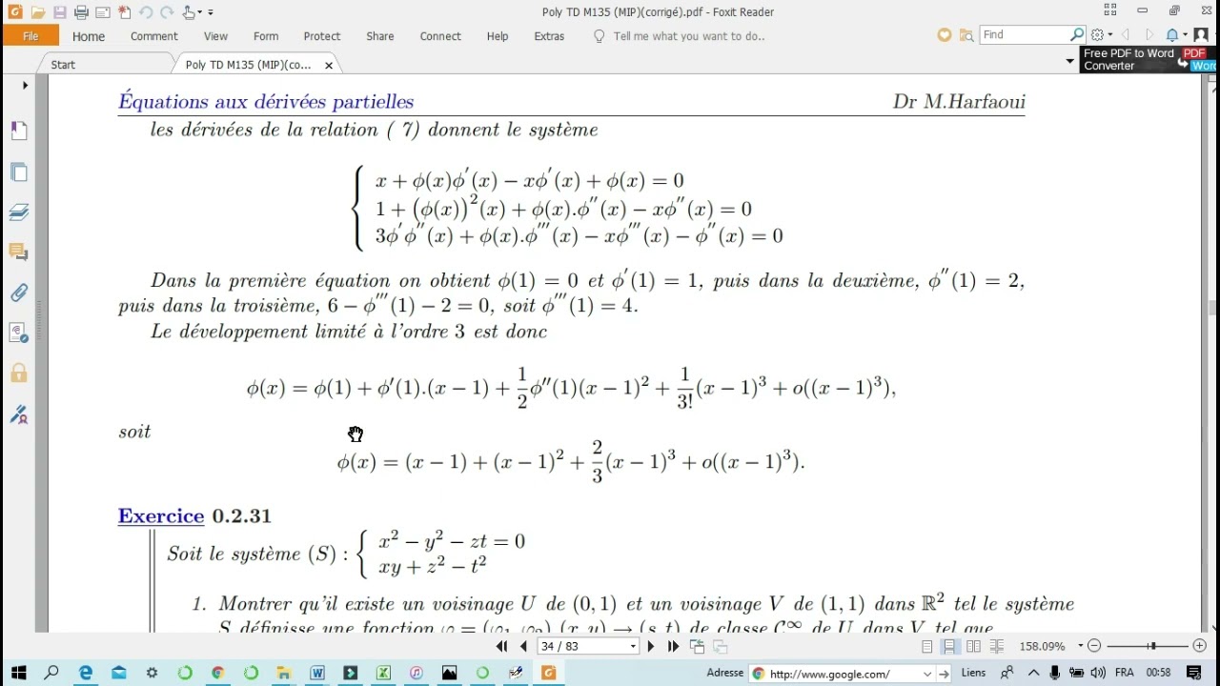
Task: Open the View ribbon tab
Action: click(215, 36)
